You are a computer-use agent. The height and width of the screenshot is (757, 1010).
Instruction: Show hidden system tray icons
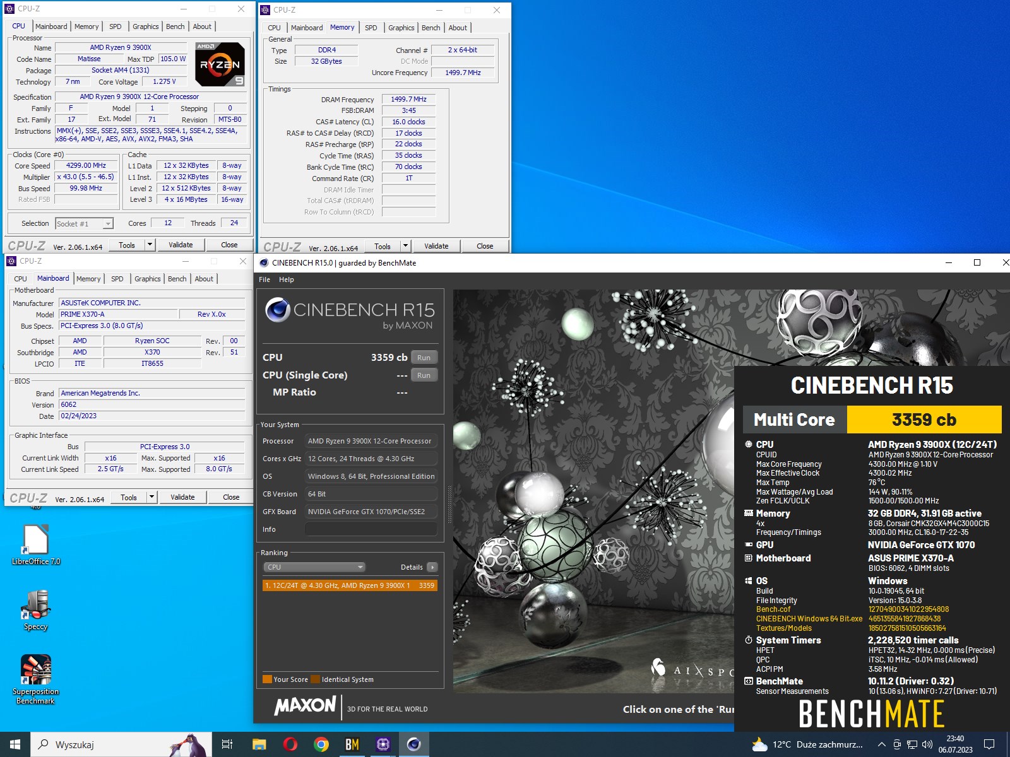tap(881, 744)
